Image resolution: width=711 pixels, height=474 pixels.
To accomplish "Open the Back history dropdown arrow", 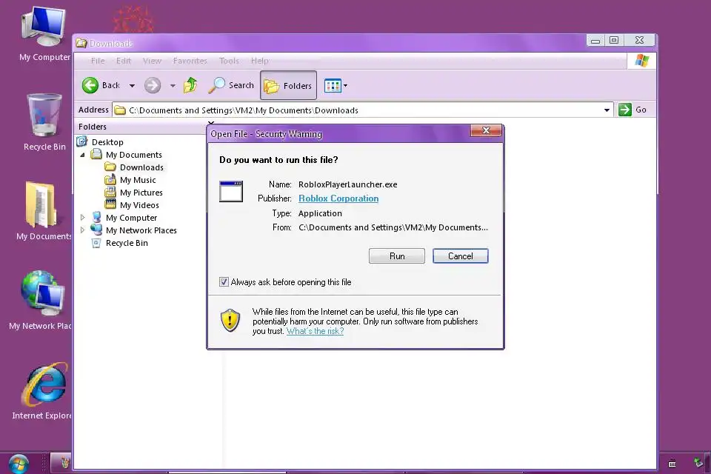I will [132, 85].
